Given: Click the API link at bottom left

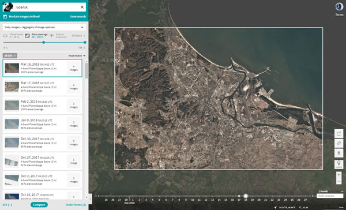Looking at the screenshot, I should click(7, 205).
